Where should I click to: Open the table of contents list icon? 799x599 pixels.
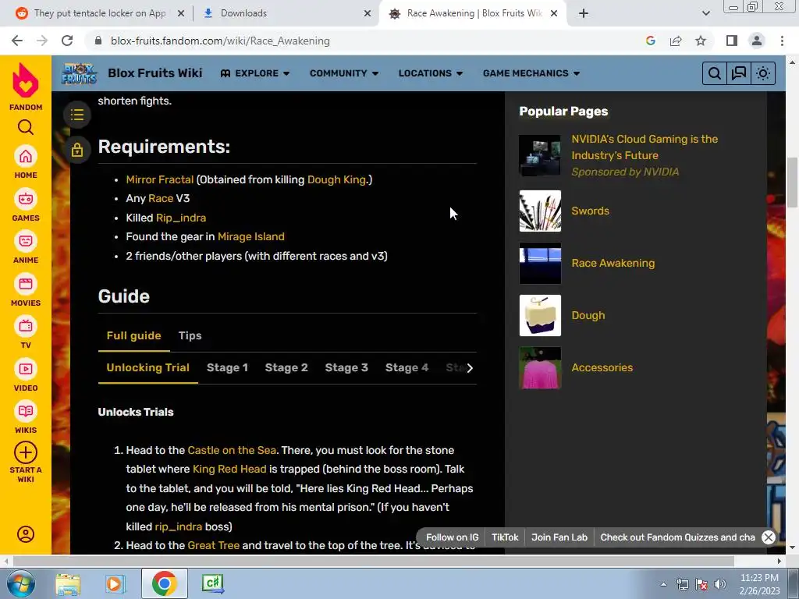pyautogui.click(x=77, y=115)
